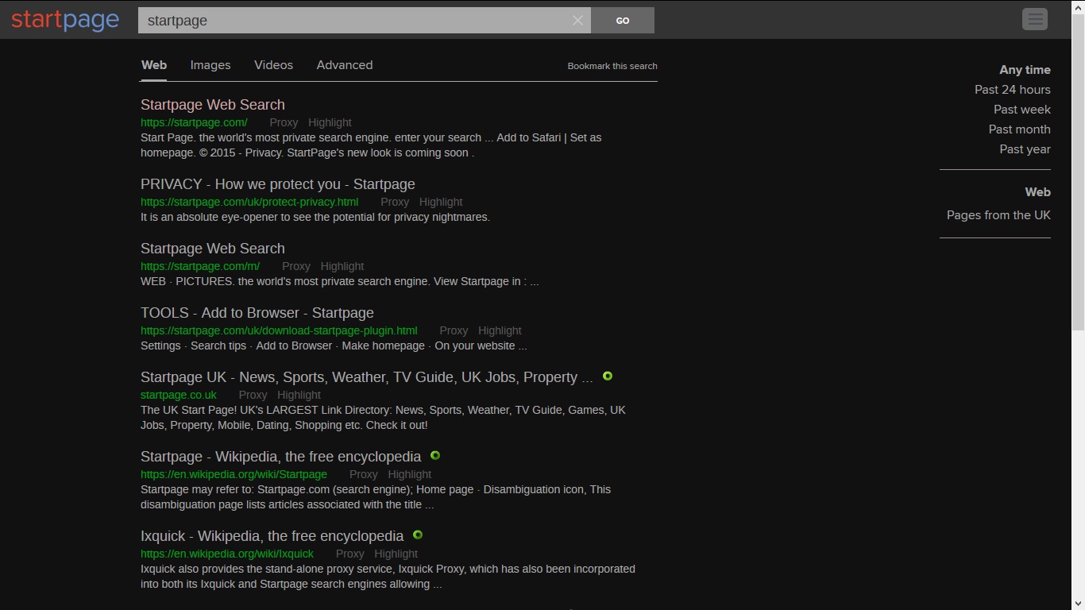Screen dimensions: 1085x610
Task: Open TOOLS - Add to Browser result
Action: click(x=257, y=313)
